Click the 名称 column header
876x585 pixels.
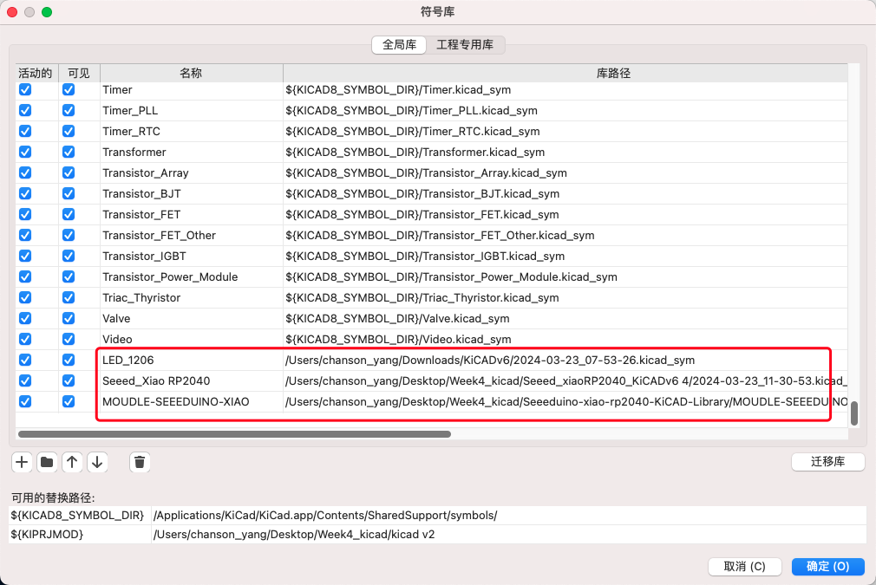point(191,73)
